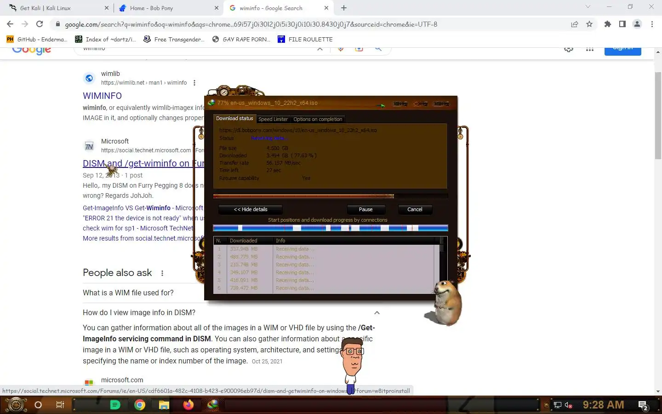Image resolution: width=662 pixels, height=414 pixels.
Task: Open the Options on completion tab
Action: (318, 119)
